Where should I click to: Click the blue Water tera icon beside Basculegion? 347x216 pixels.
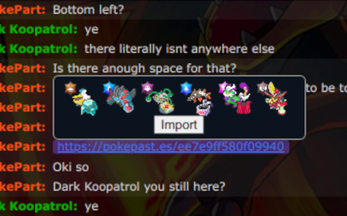click(109, 87)
